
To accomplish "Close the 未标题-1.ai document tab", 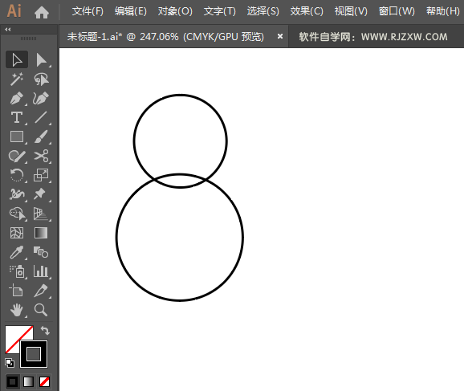I will coord(280,36).
